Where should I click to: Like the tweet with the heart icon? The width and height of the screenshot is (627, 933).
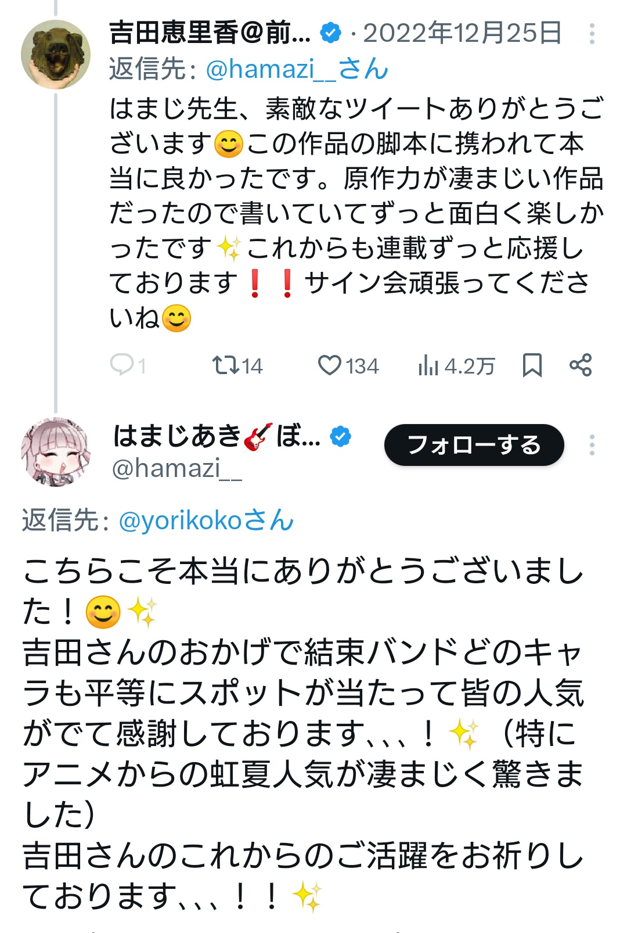(x=330, y=365)
